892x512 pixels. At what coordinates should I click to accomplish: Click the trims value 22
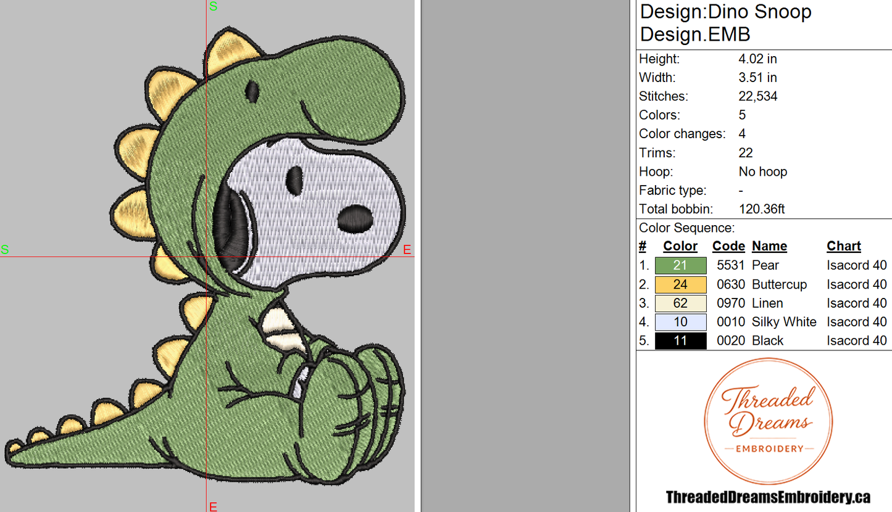746,153
